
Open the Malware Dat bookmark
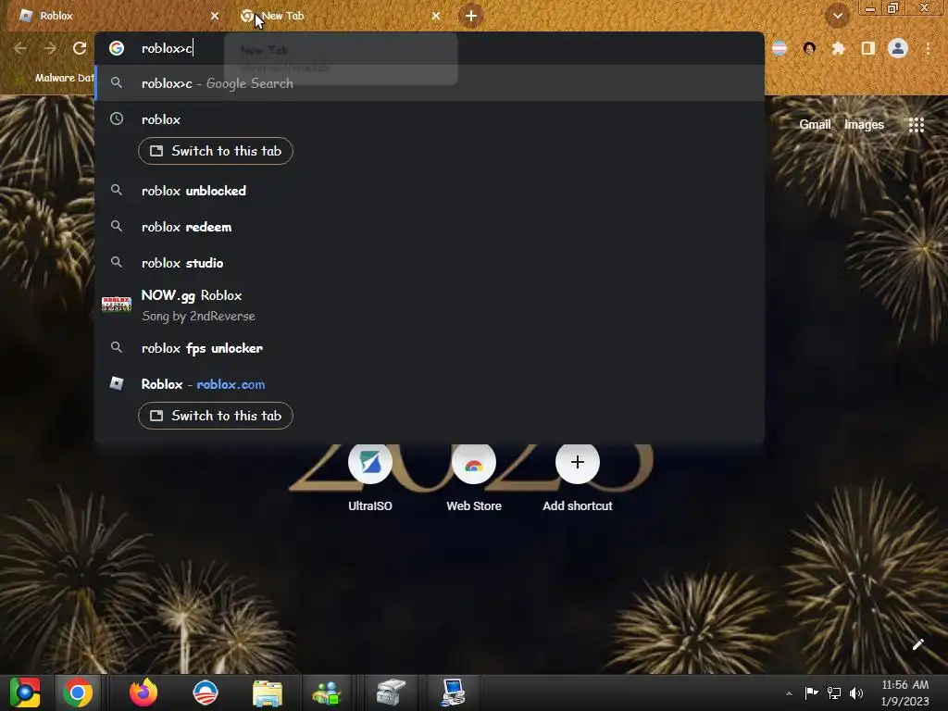coord(63,78)
